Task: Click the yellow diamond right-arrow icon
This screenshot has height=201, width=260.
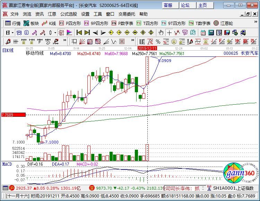Action: [119, 33]
